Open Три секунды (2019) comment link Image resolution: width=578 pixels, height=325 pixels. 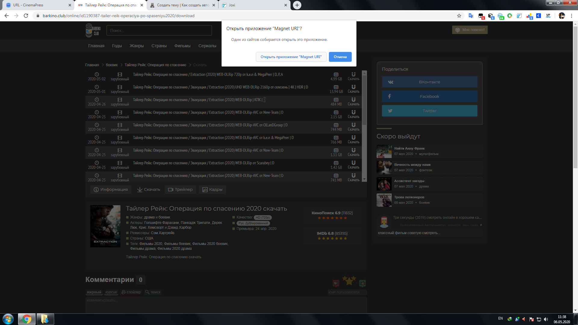click(437, 218)
